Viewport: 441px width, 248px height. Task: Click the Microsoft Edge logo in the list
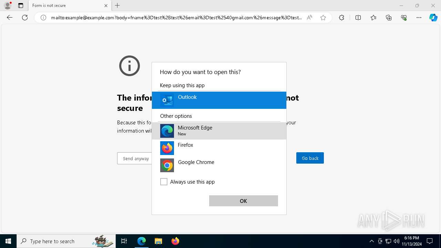[x=167, y=131]
